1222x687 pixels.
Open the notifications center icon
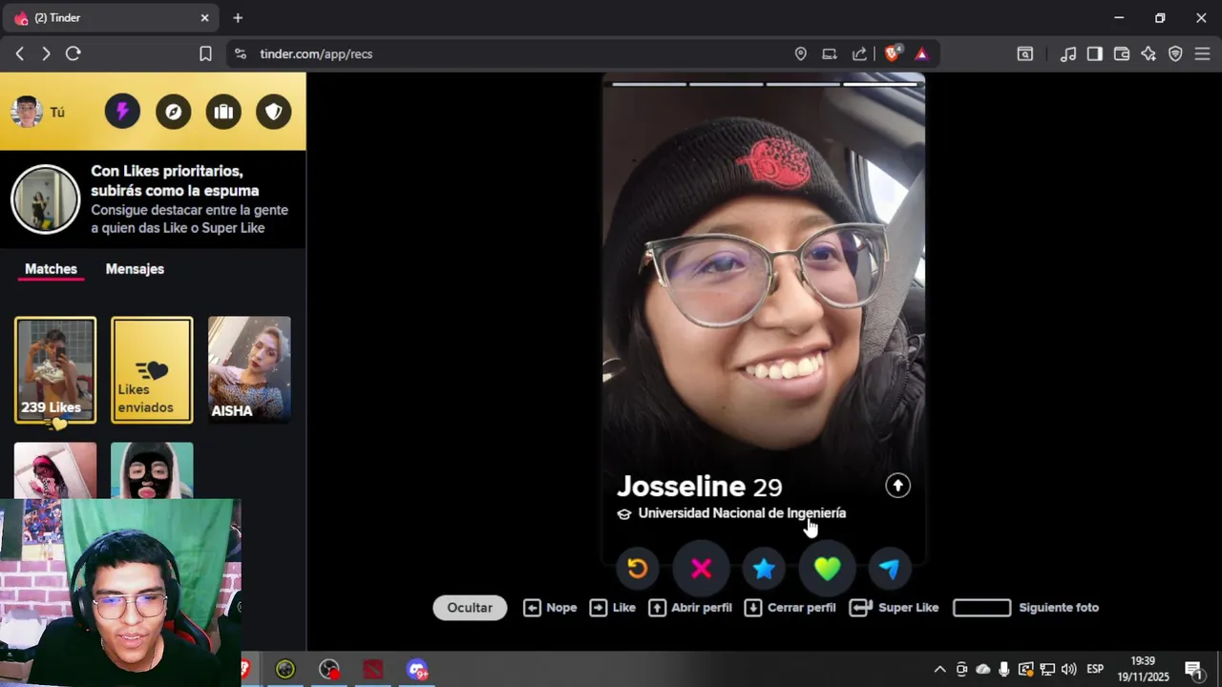pyautogui.click(x=1193, y=670)
